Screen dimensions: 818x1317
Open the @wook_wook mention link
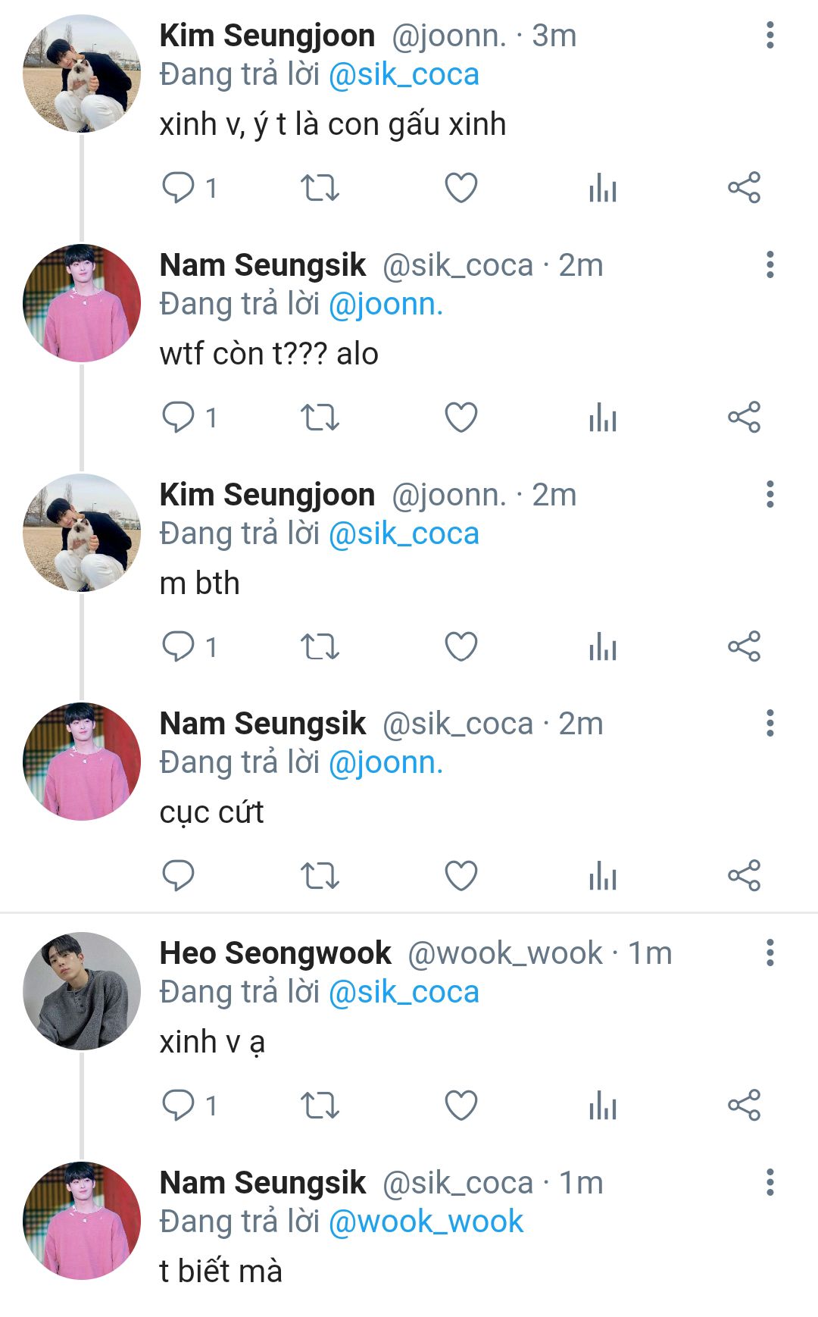pyautogui.click(x=426, y=1222)
